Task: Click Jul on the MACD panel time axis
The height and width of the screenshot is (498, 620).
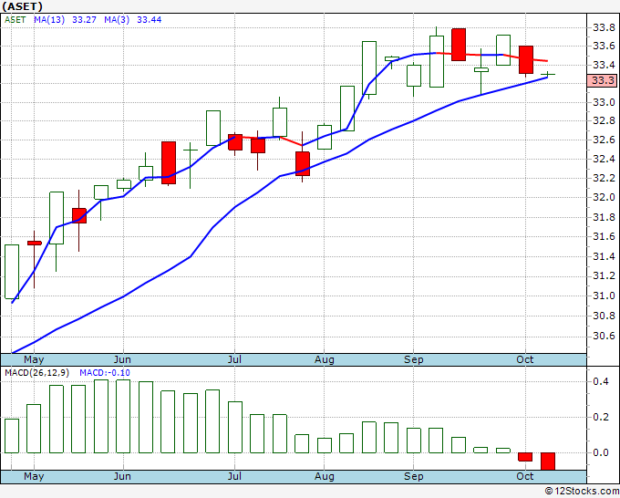Action: pos(234,476)
